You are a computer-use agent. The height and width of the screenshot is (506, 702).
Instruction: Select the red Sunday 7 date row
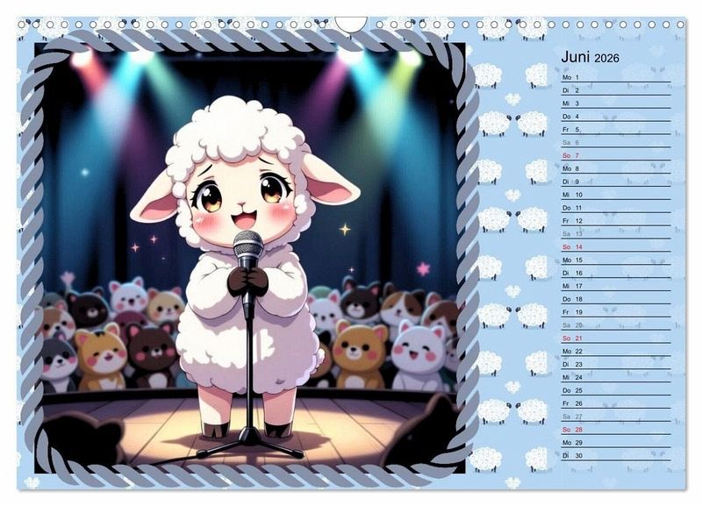point(614,155)
